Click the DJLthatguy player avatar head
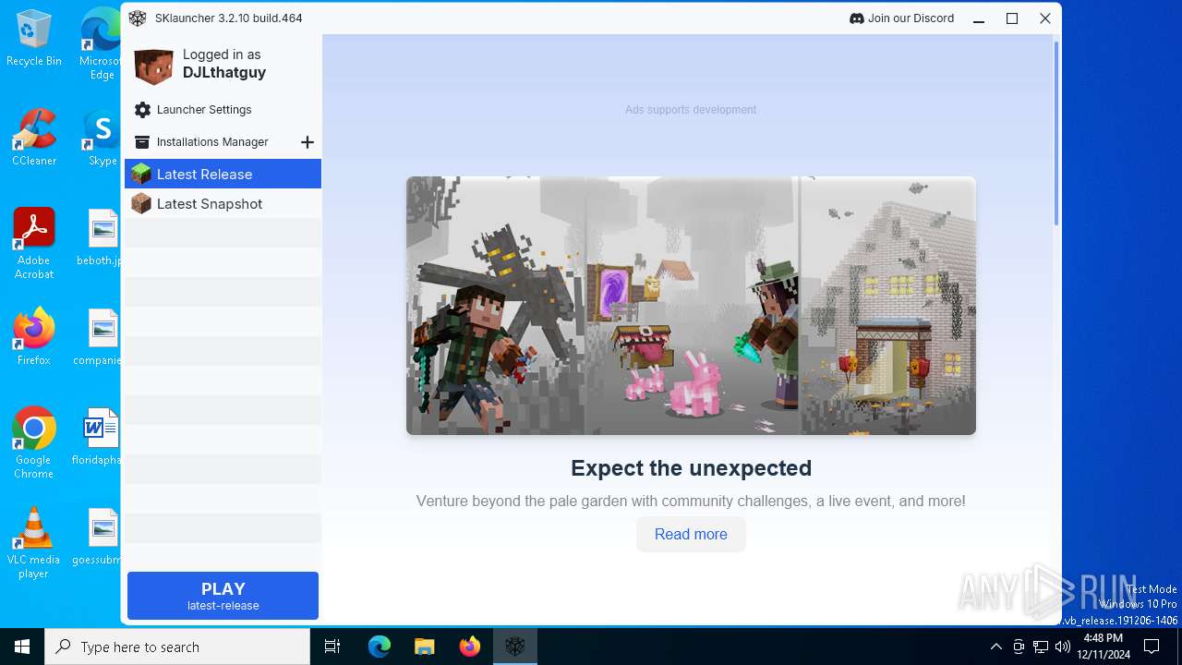Image resolution: width=1182 pixels, height=665 pixels. (153, 65)
